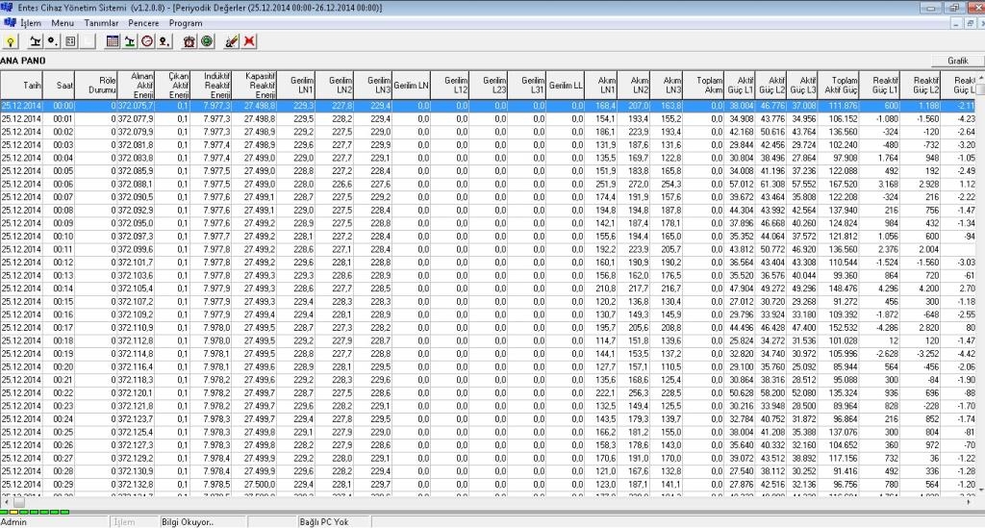985x528 pixels.
Task: Select the 00:05 time cell
Action: 59,171
